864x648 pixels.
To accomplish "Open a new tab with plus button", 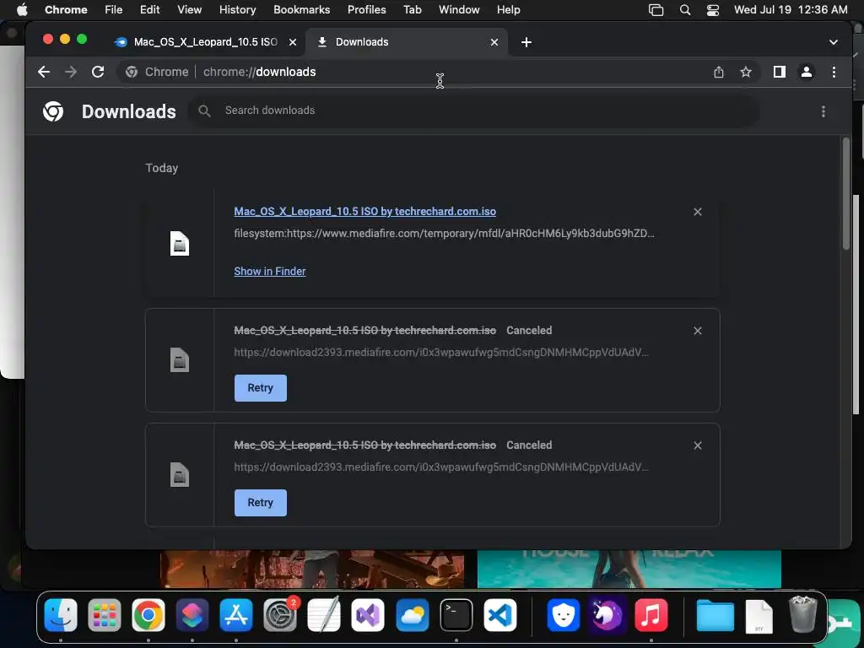I will [526, 42].
